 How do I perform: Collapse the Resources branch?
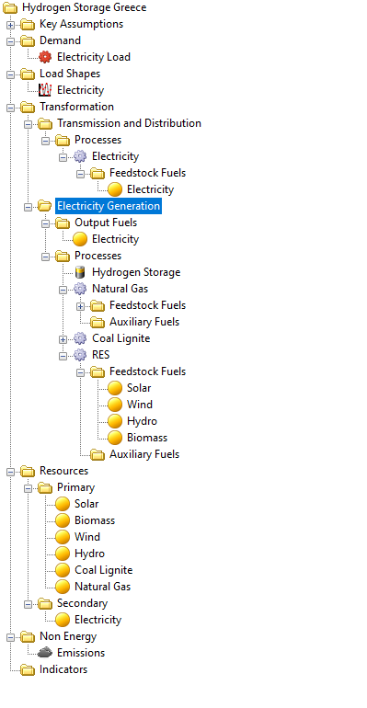[x=10, y=472]
